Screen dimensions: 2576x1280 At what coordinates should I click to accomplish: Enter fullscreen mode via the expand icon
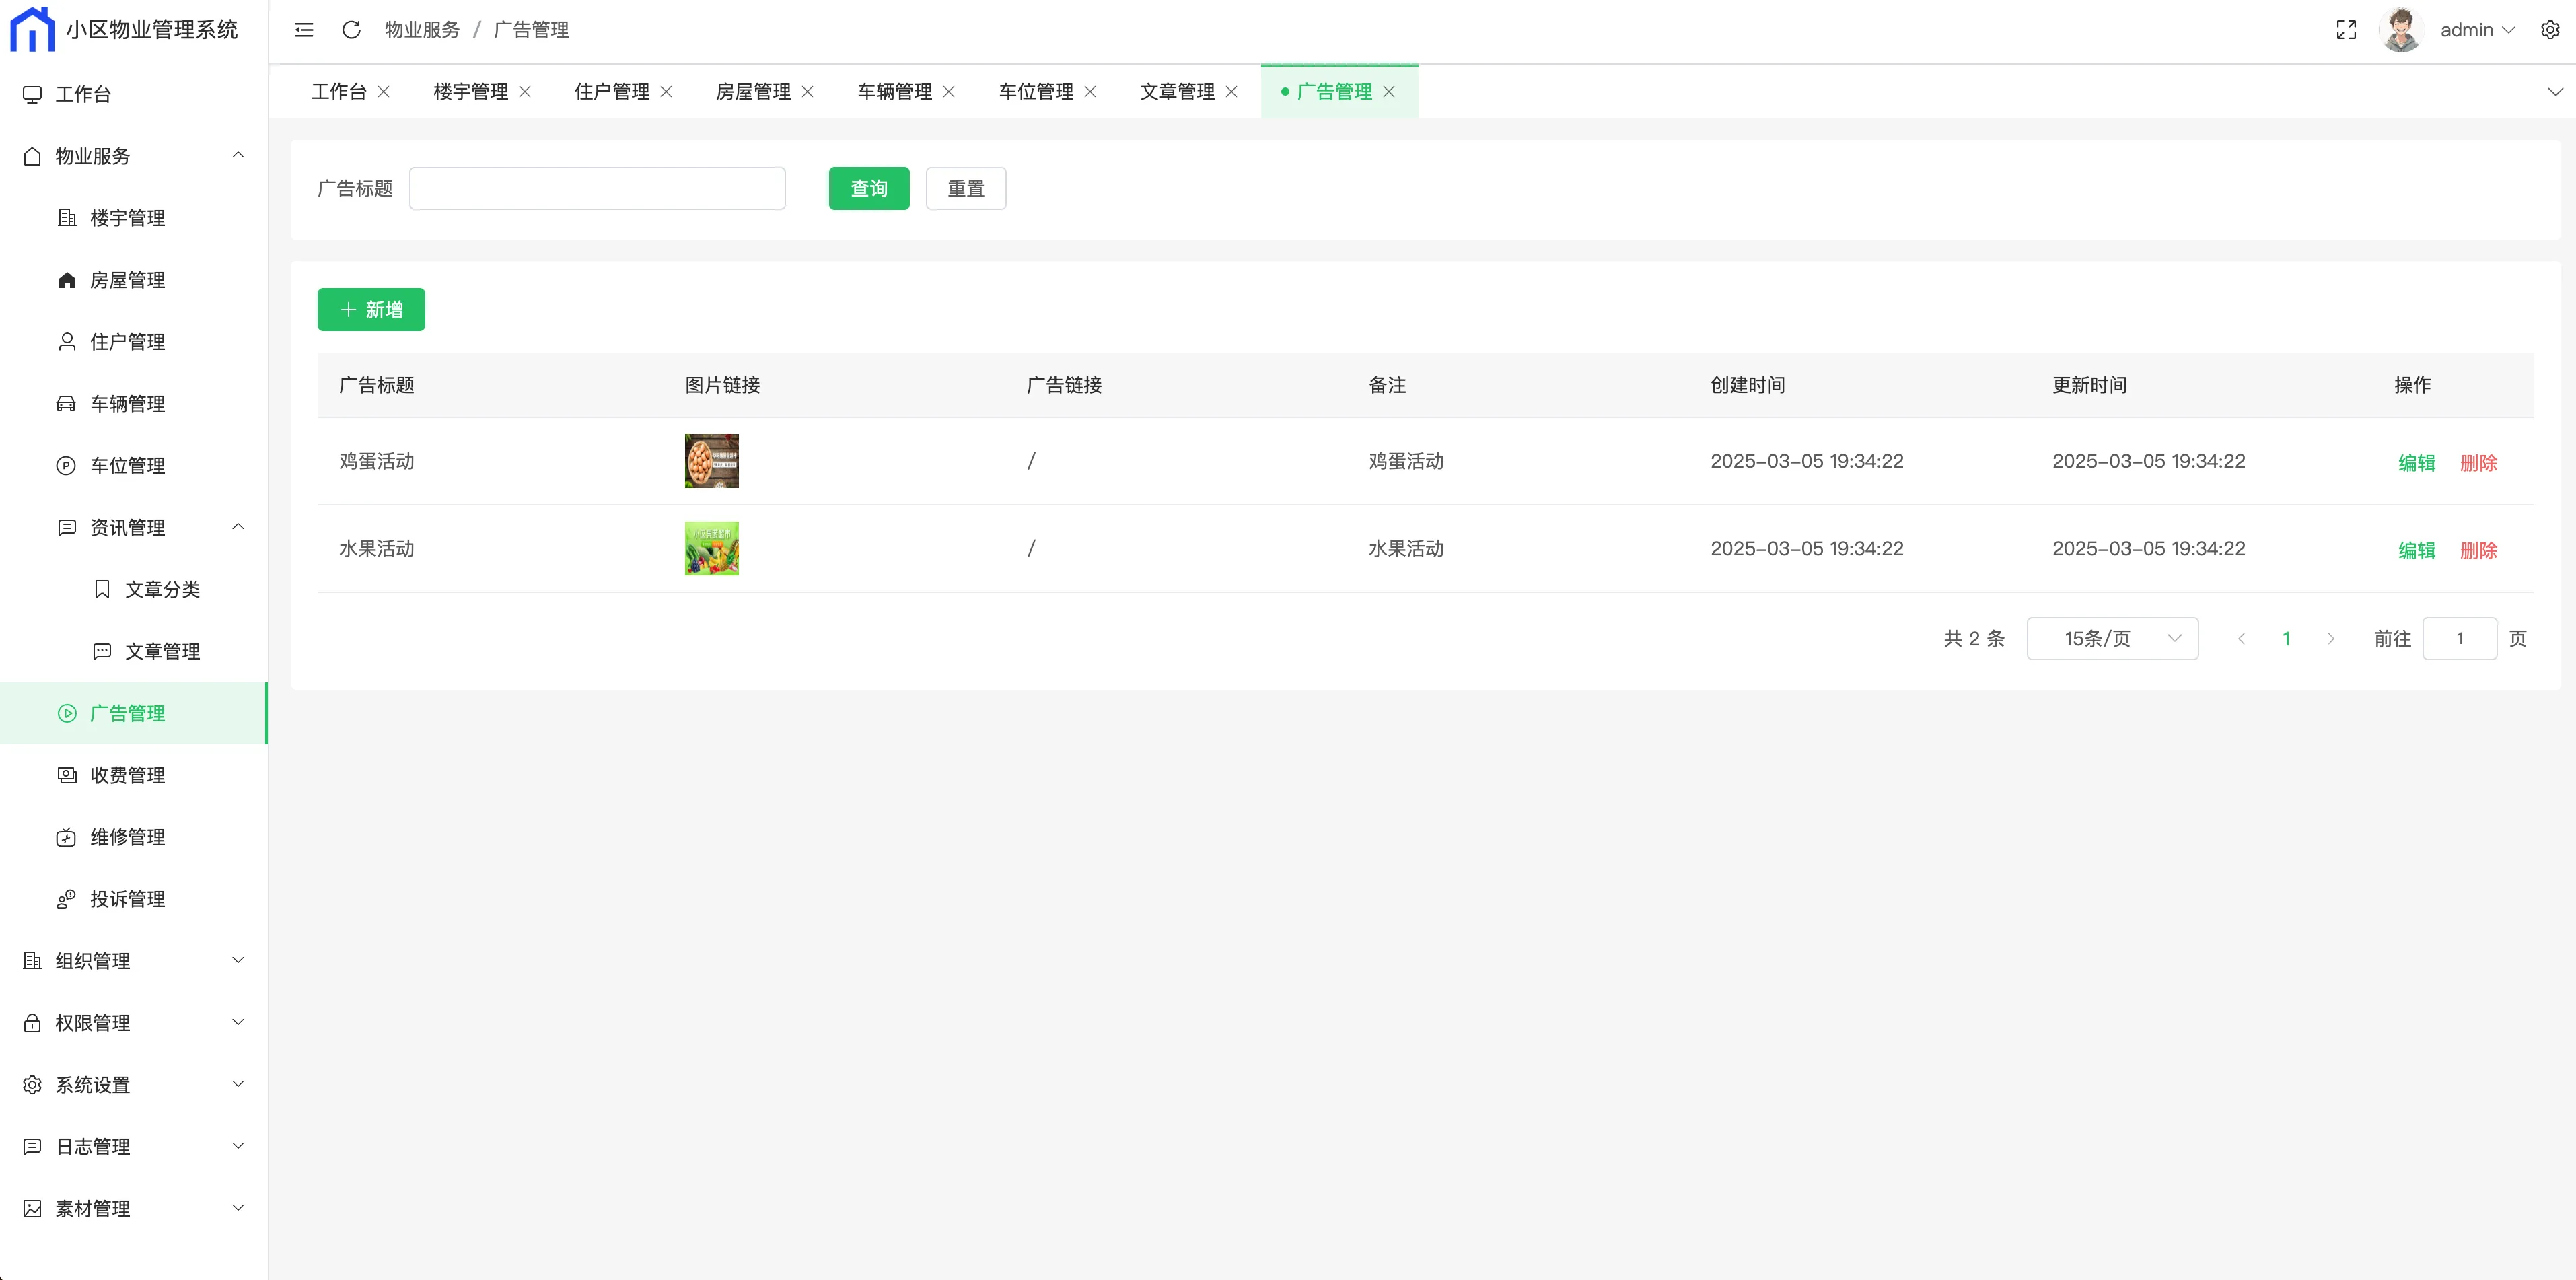(2346, 30)
